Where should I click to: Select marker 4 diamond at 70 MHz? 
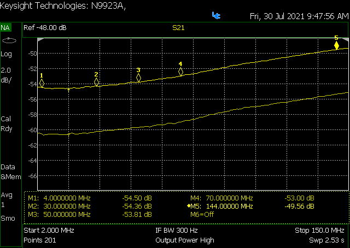(x=180, y=72)
